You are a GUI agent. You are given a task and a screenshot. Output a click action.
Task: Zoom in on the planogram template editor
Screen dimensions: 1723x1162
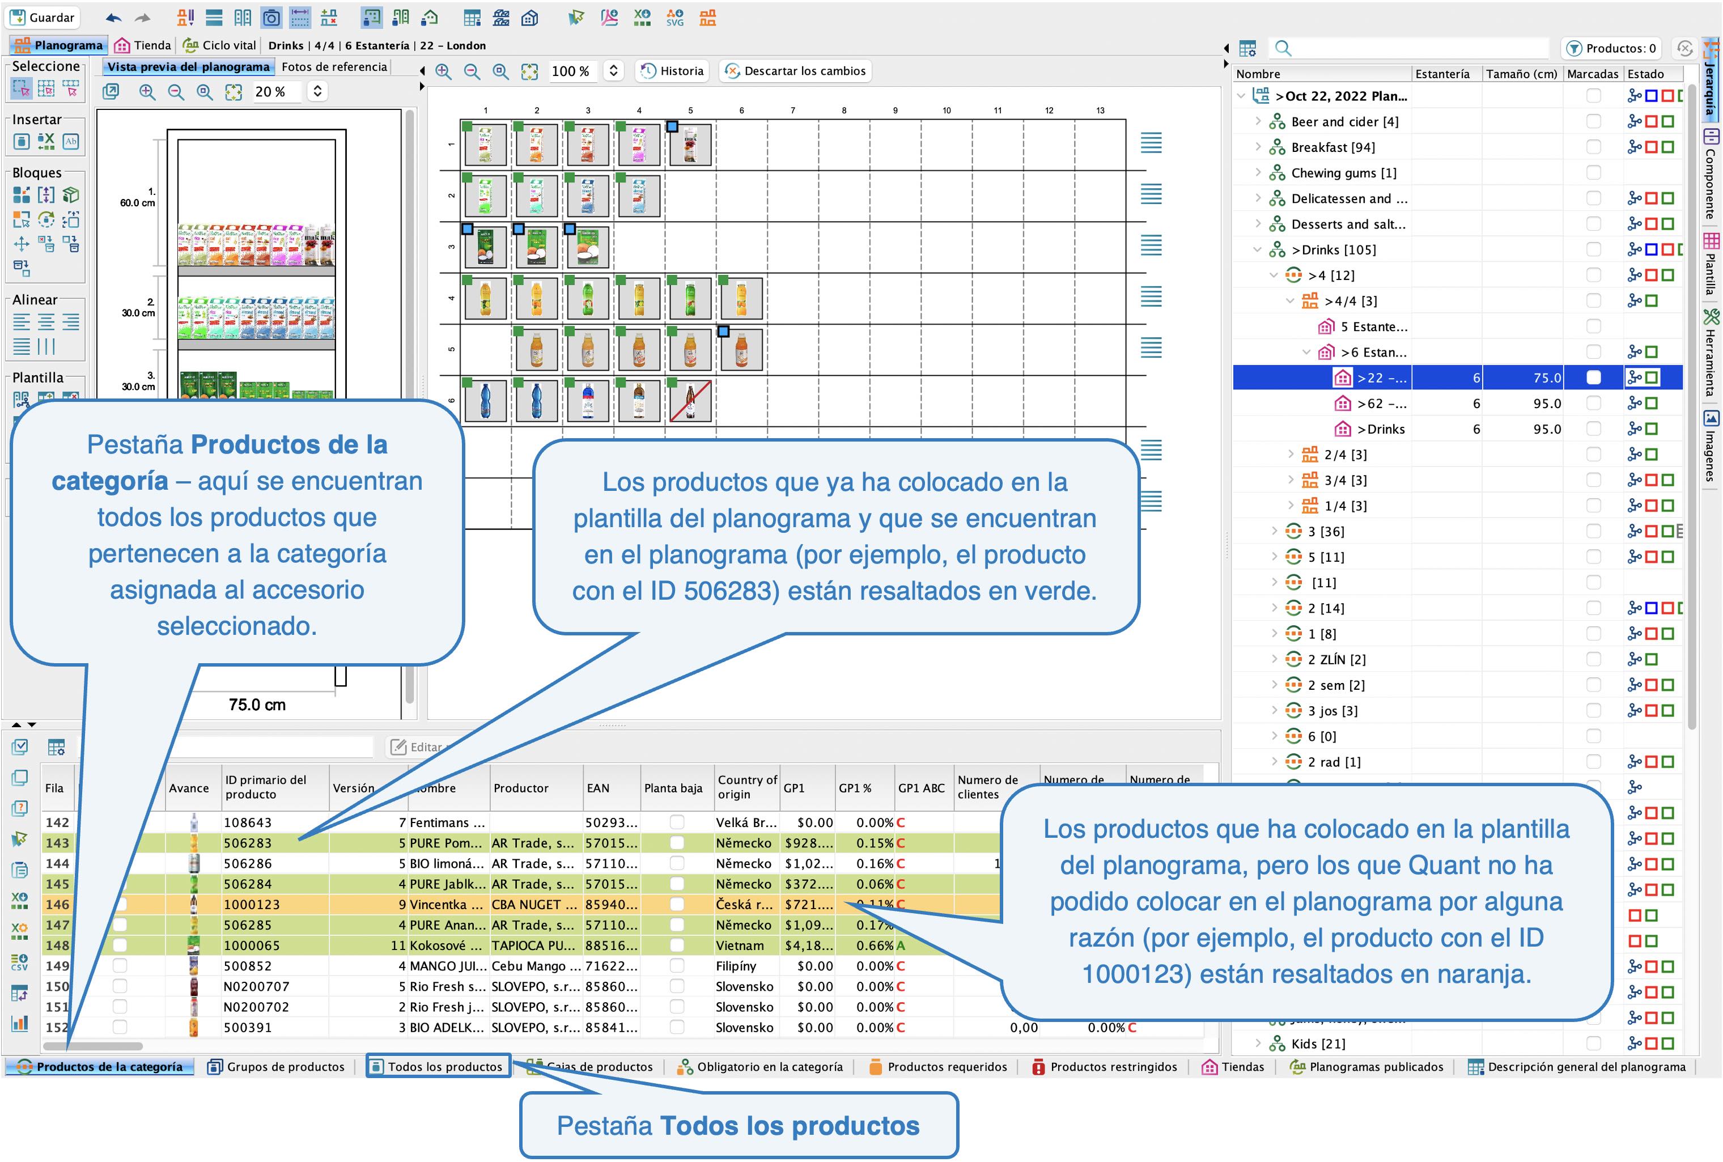pos(443,71)
